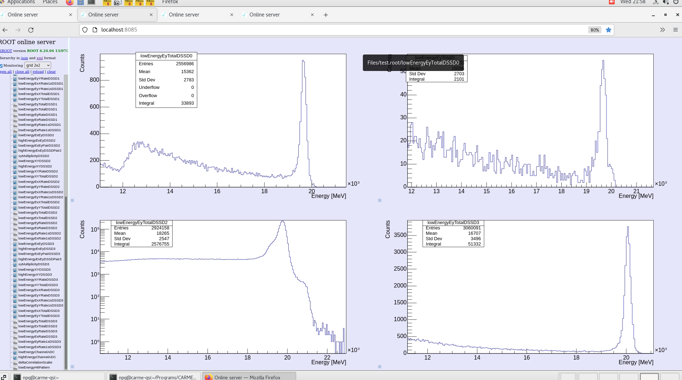
Task: Reset zoom via the 80% indicator
Action: (x=595, y=30)
